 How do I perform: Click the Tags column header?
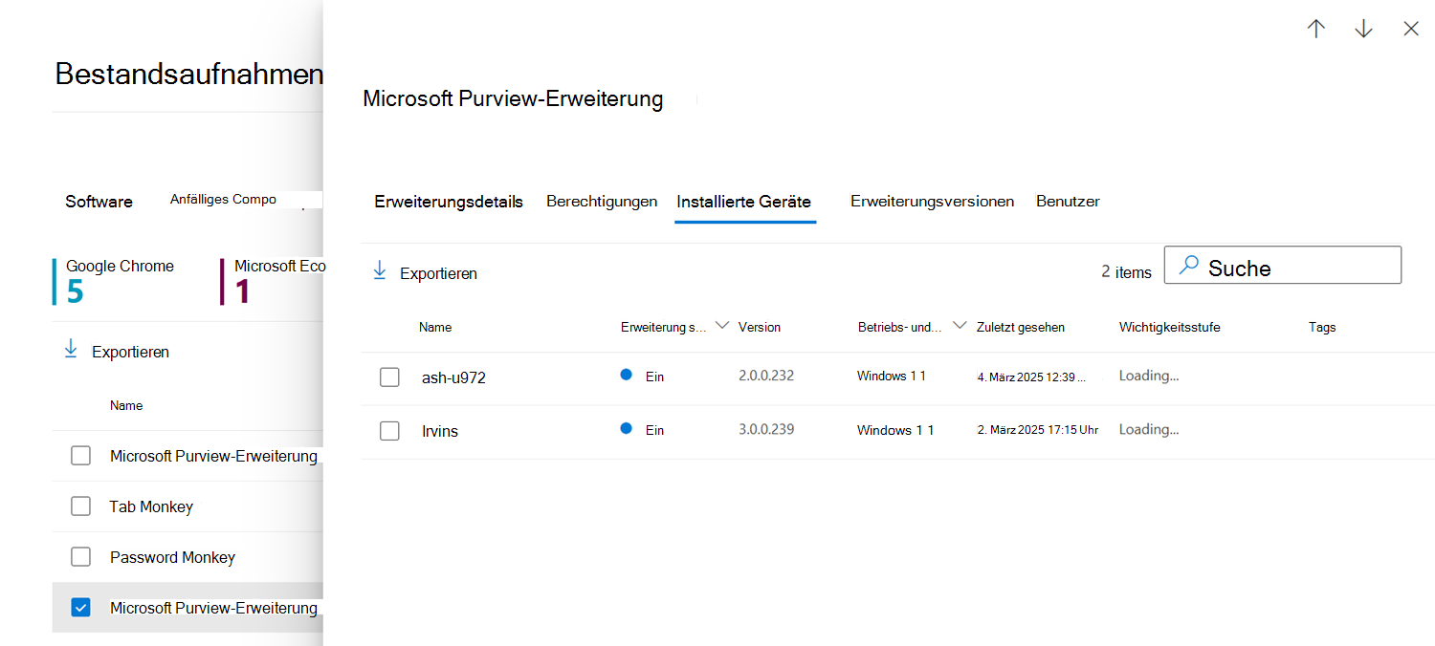click(x=1322, y=327)
